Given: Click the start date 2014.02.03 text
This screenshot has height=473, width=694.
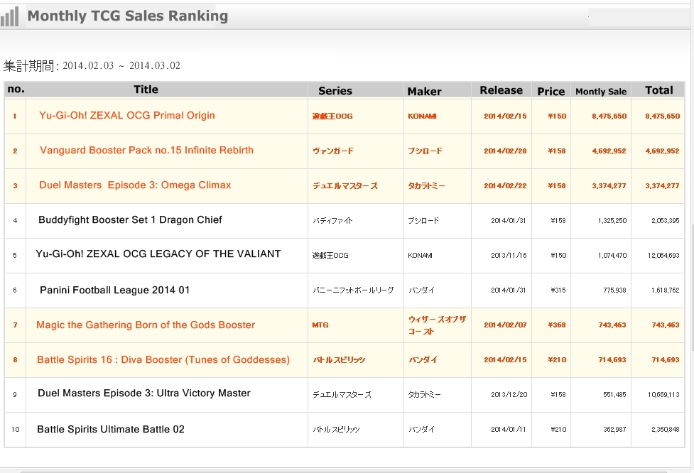Looking at the screenshot, I should (88, 66).
